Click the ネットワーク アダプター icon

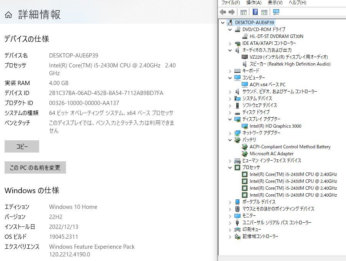(237, 133)
